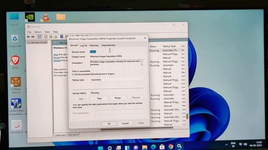Open the folder icon on the desktop

click(61, 17)
